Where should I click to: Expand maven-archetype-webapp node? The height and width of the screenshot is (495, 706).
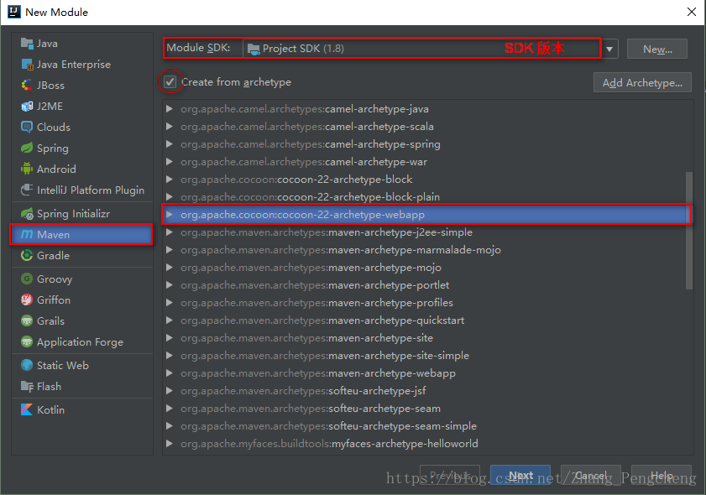tap(170, 373)
